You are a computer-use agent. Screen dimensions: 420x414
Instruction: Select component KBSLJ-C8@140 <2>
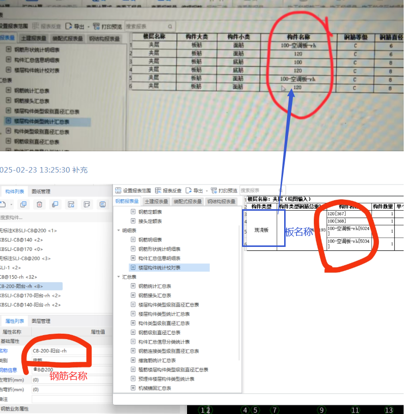[21, 239]
